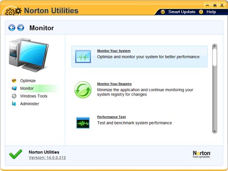Click the Monitor Your System heartbeat icon
This screenshot has width=228, height=171.
(83, 57)
